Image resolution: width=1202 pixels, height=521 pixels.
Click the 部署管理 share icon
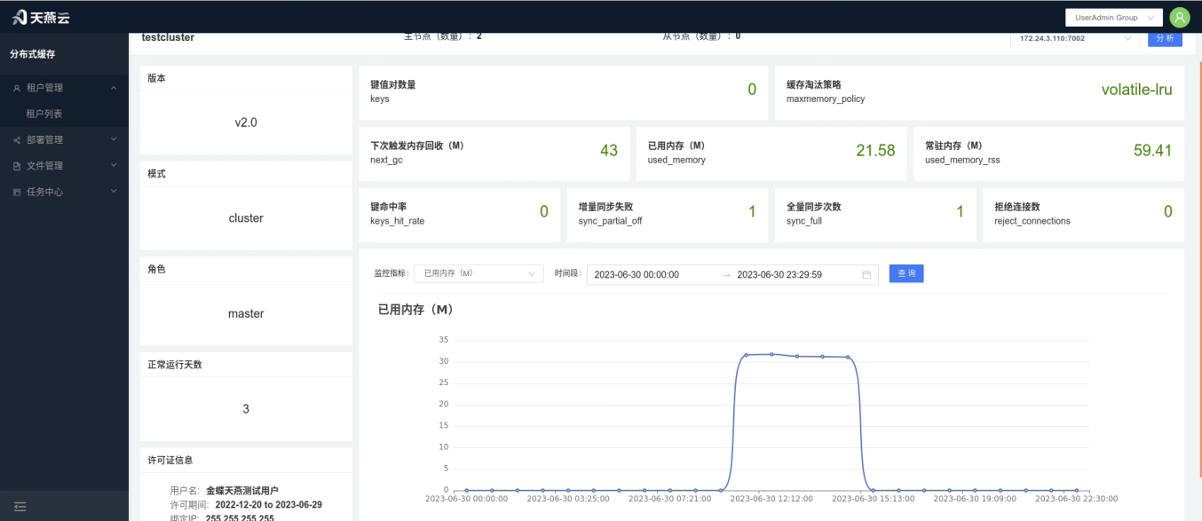click(17, 140)
